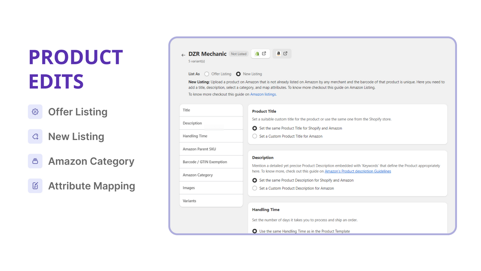481x271 pixels.
Task: Open the Title section in sidebar
Action: [211, 110]
